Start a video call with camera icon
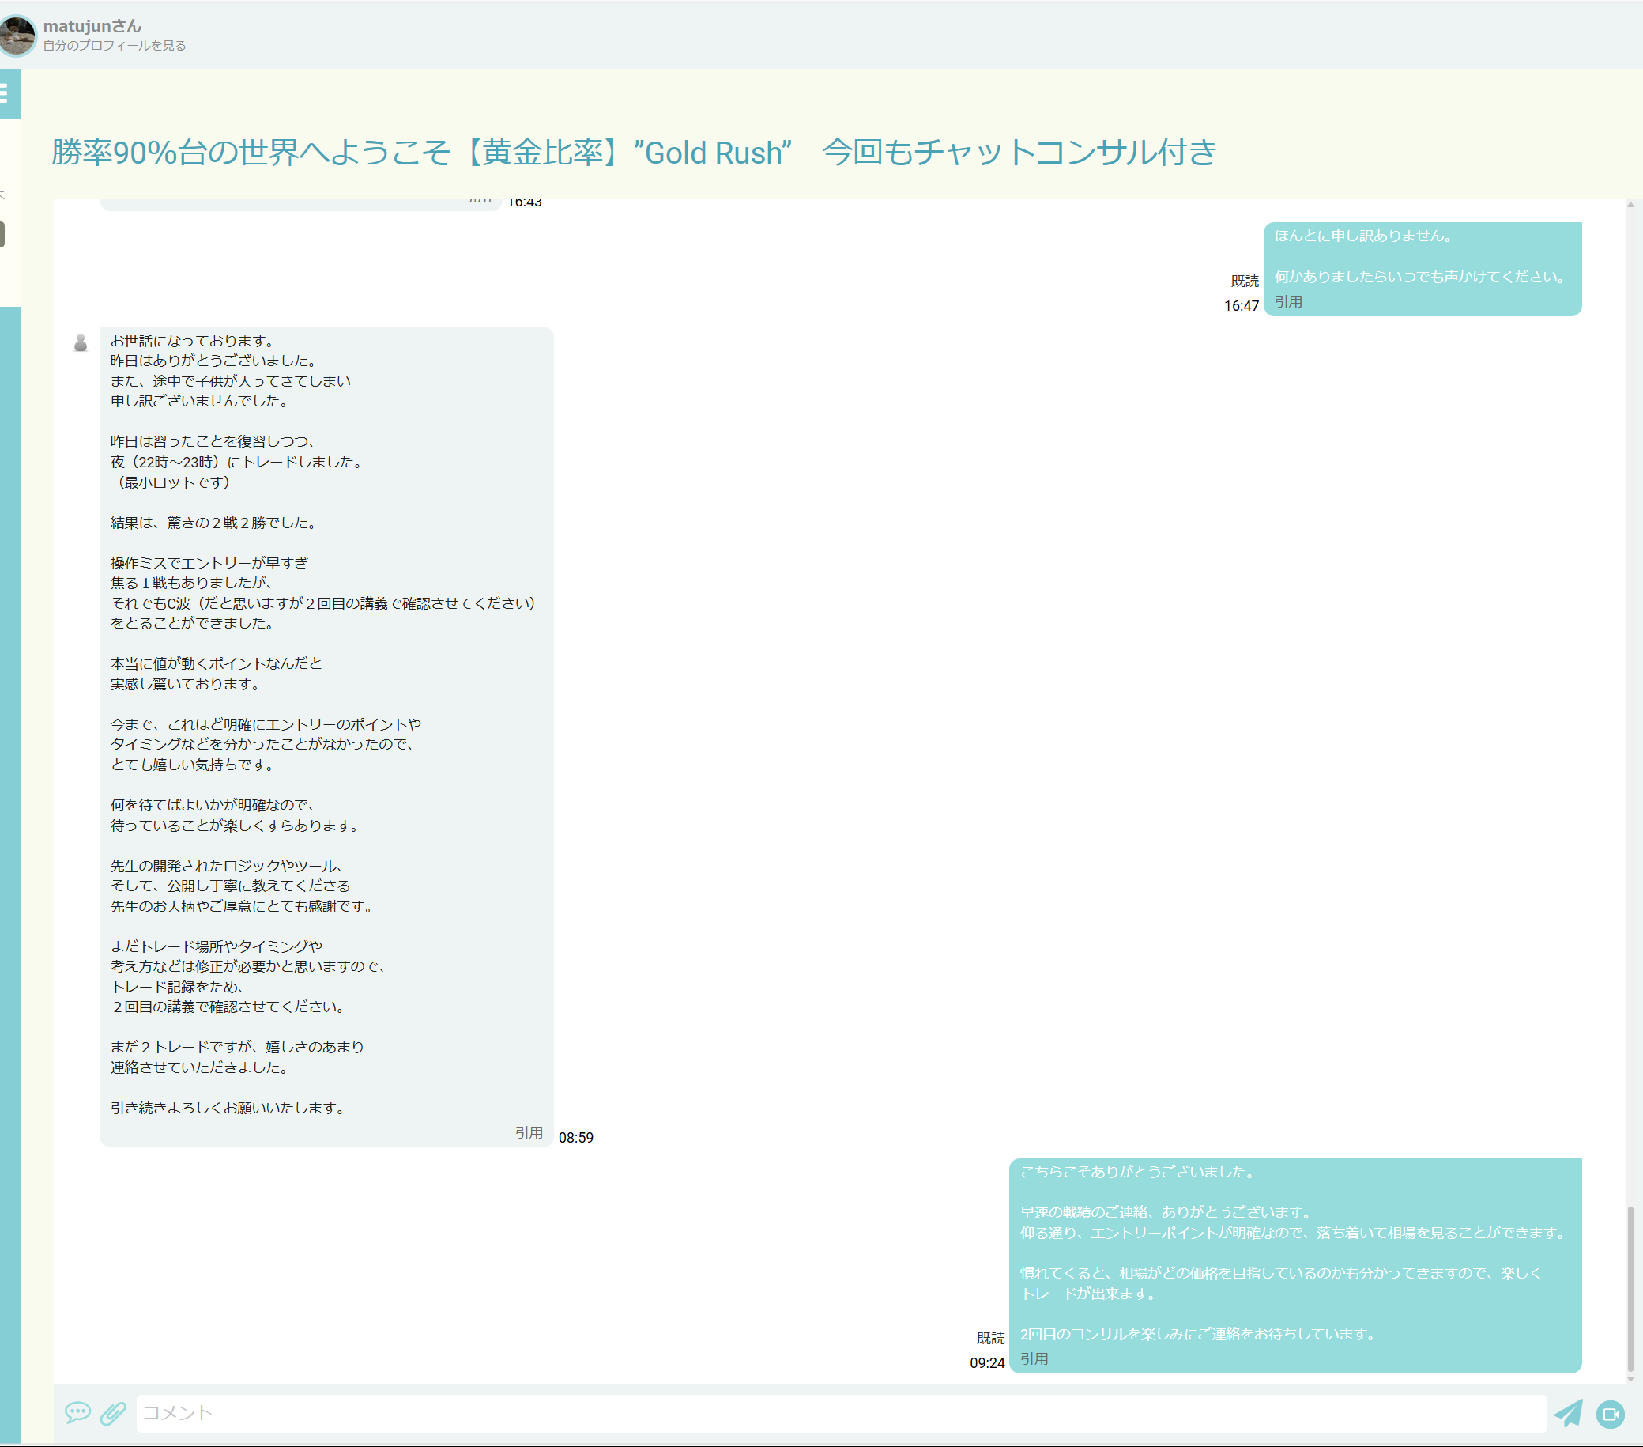 pyautogui.click(x=1609, y=1413)
